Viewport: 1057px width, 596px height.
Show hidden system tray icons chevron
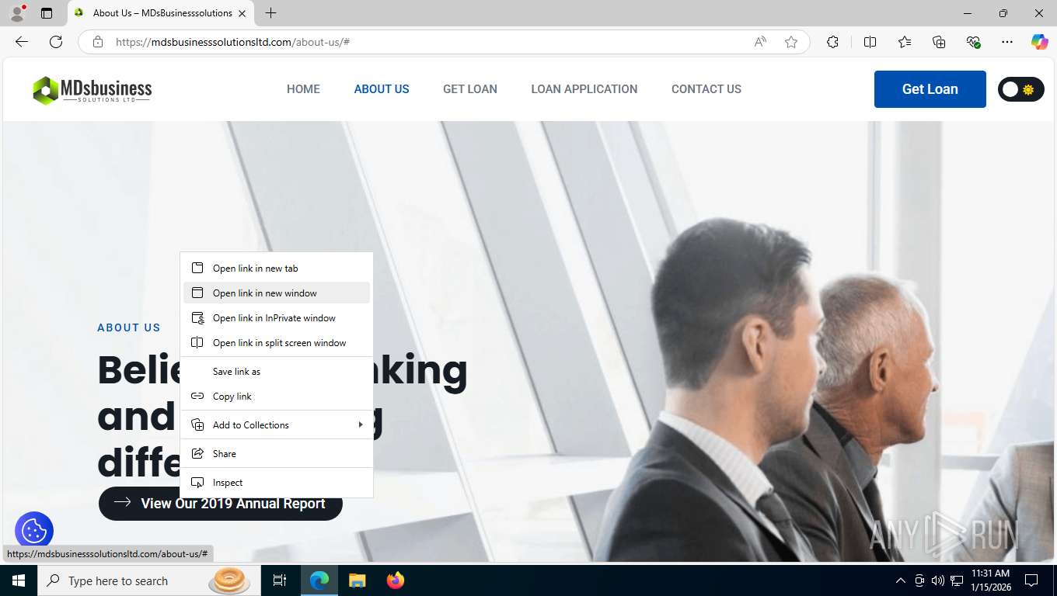(901, 580)
